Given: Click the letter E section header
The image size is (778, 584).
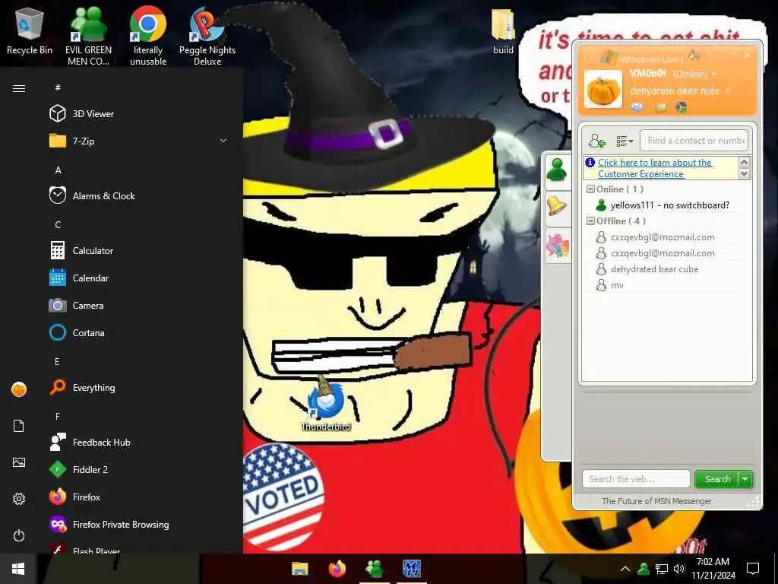Looking at the screenshot, I should tap(58, 361).
